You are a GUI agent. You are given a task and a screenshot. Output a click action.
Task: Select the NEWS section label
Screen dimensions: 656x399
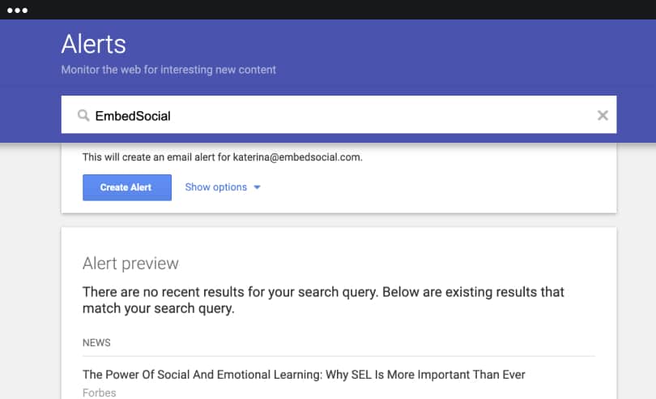point(96,343)
